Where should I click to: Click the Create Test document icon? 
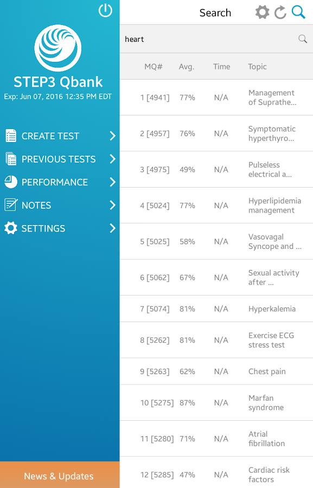click(x=11, y=136)
